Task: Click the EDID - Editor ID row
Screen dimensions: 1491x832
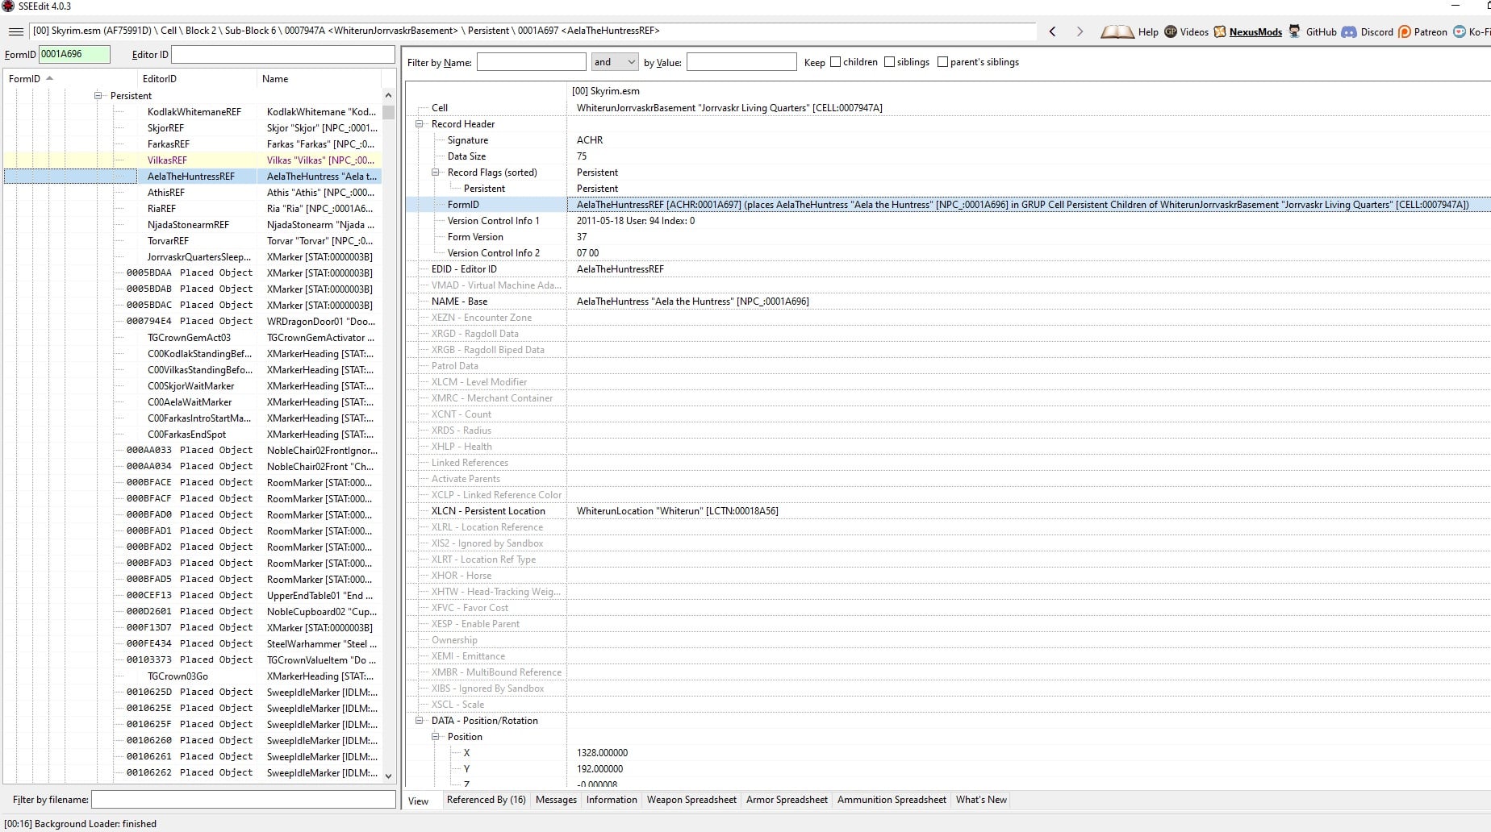Action: (x=948, y=269)
